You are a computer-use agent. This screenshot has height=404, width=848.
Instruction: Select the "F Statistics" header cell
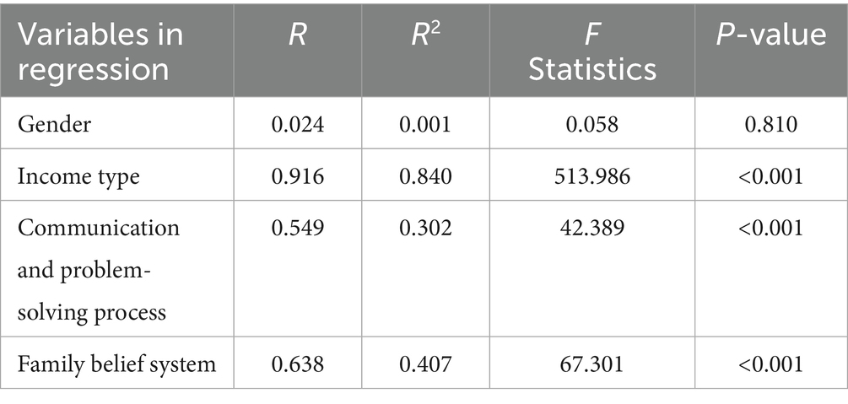coord(591,51)
